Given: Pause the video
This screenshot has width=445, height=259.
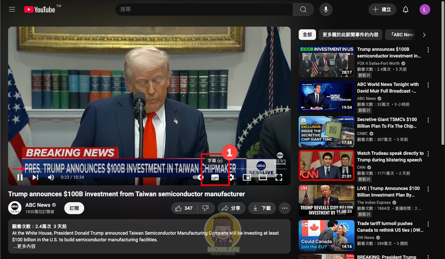Looking at the screenshot, I should 20,177.
